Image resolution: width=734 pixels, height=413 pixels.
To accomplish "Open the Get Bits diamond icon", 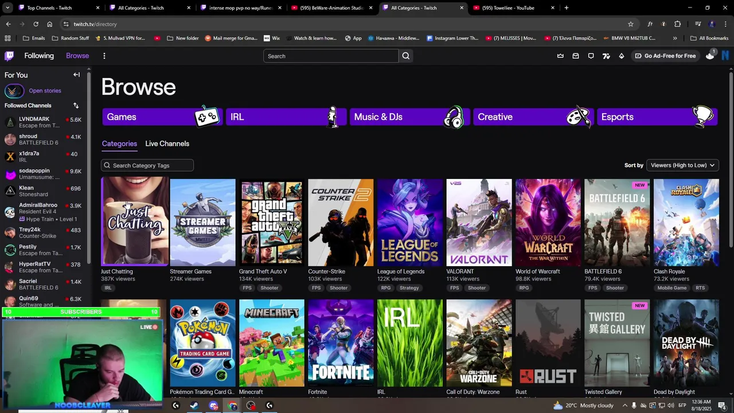I will 622,56.
